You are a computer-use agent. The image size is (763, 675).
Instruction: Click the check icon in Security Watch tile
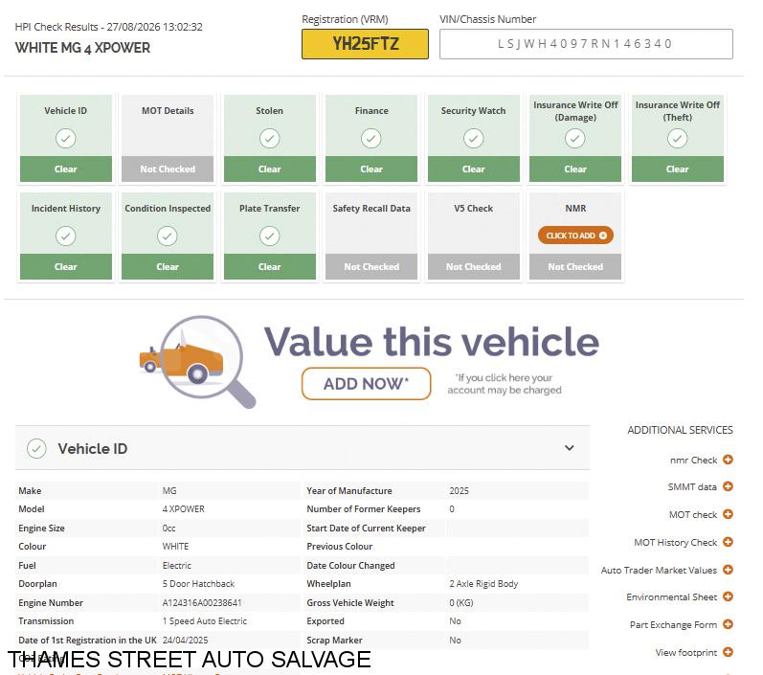coord(474,138)
